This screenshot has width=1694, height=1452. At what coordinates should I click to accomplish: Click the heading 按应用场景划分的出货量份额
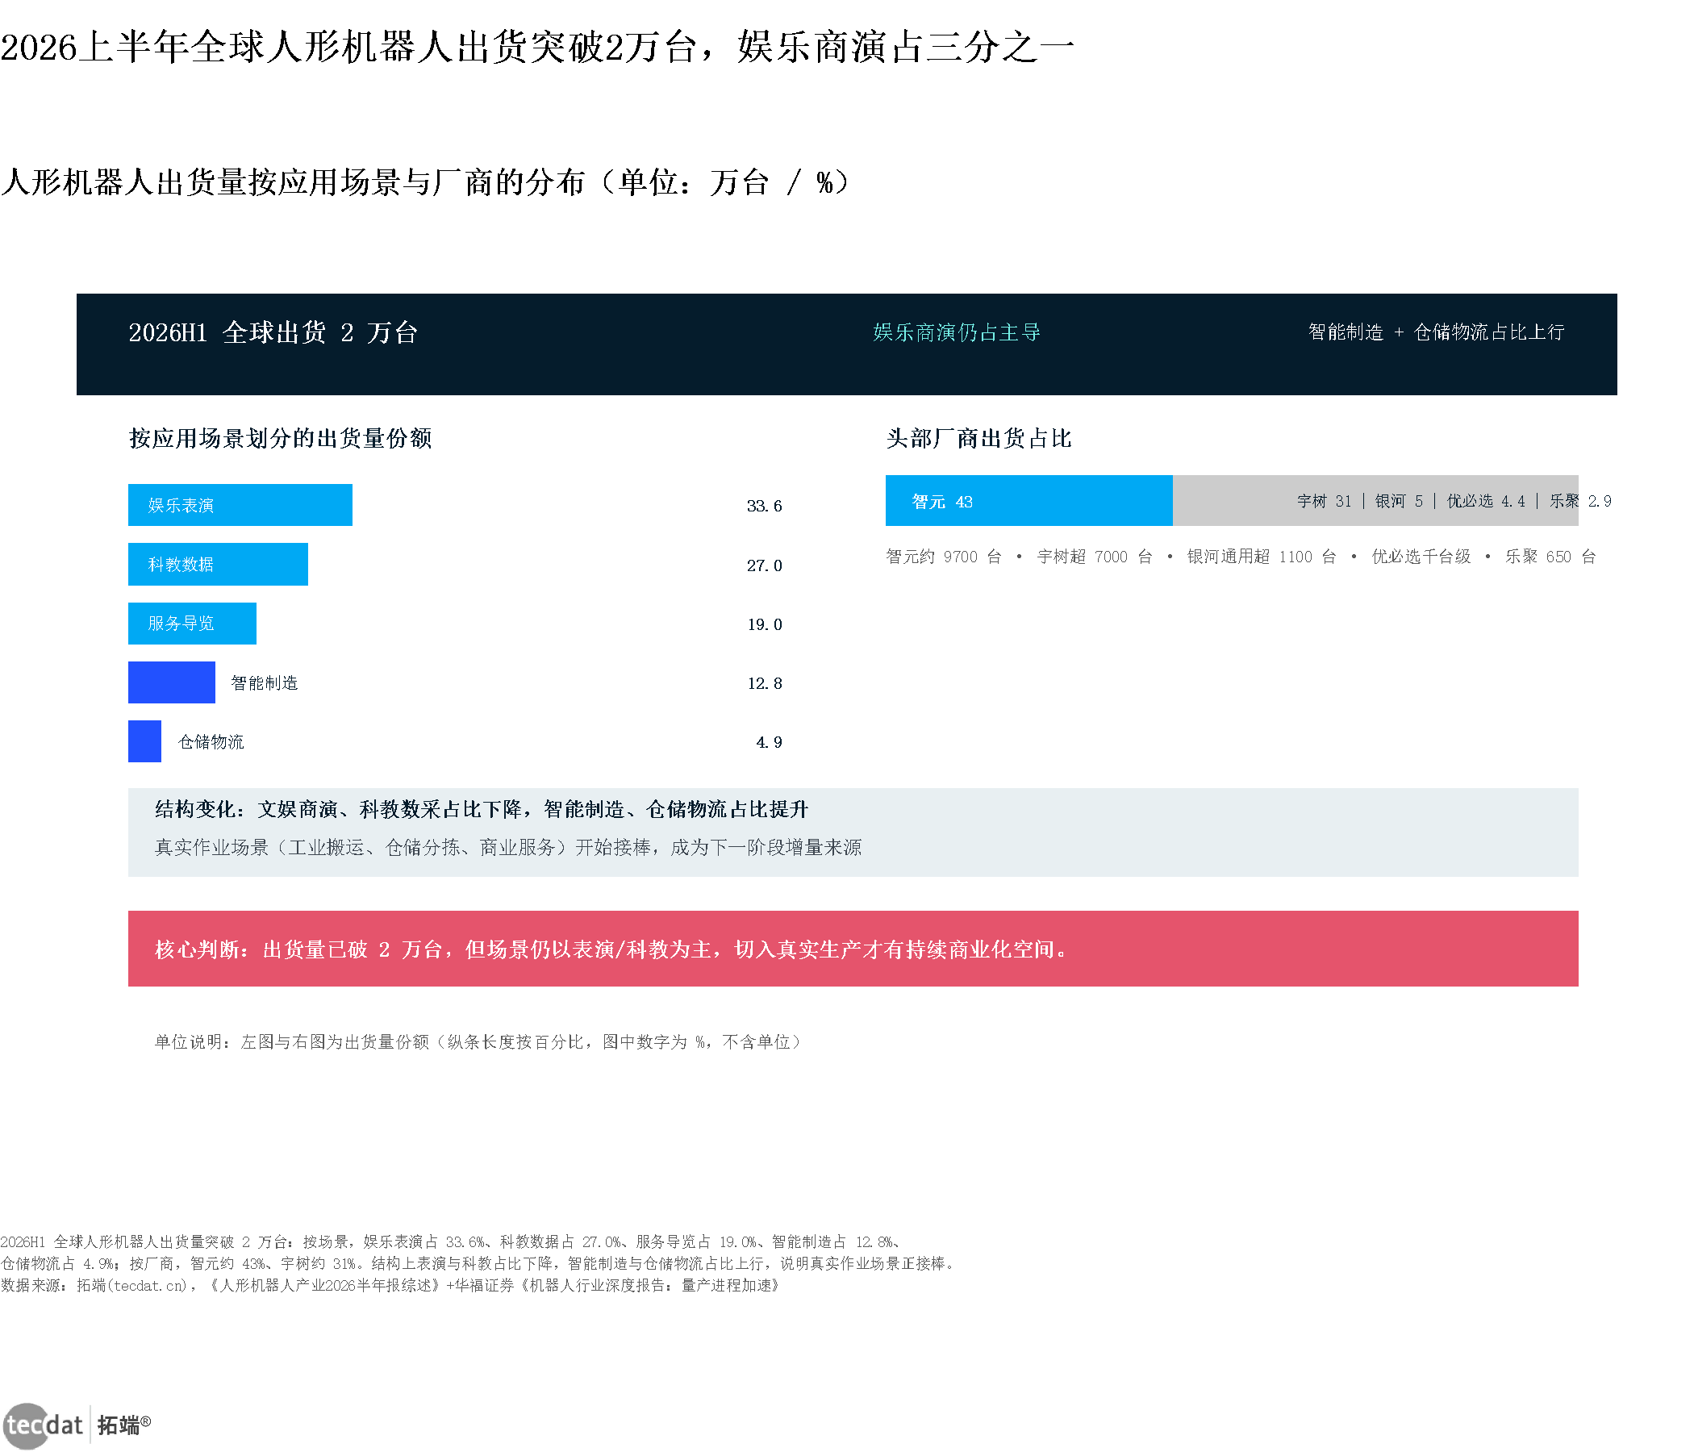pyautogui.click(x=281, y=438)
